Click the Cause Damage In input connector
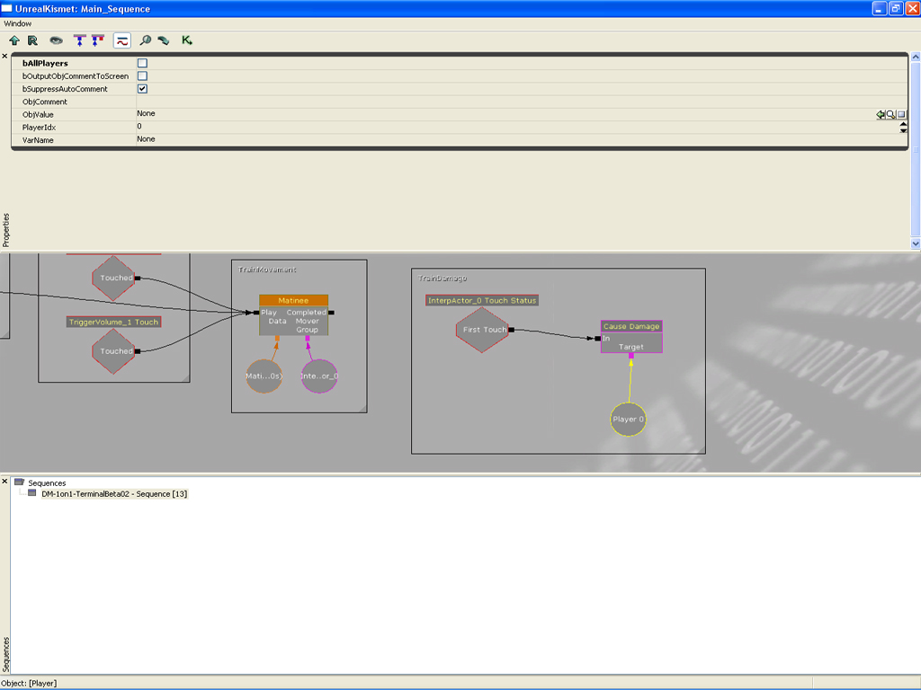The width and height of the screenshot is (921, 690). (598, 339)
